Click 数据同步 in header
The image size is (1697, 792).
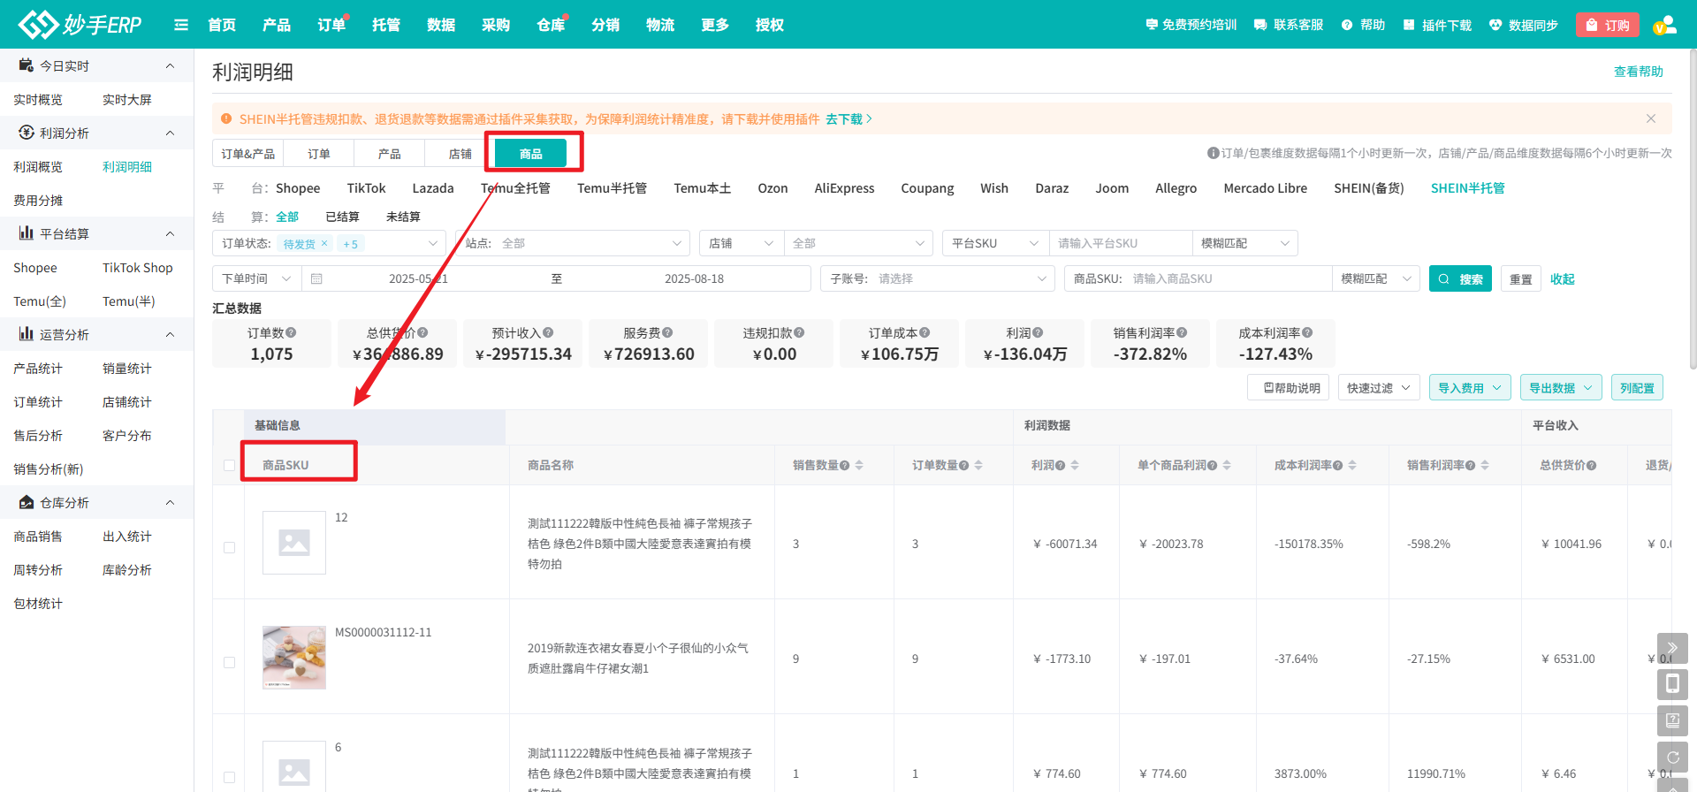click(x=1524, y=25)
